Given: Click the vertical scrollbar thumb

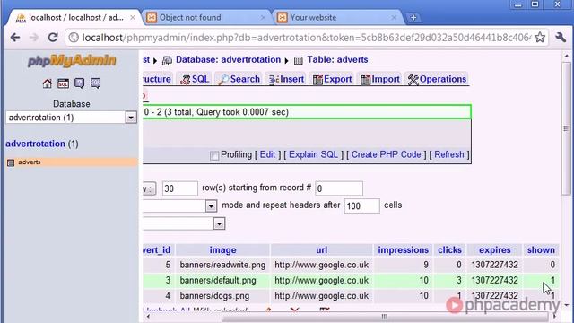Looking at the screenshot, I should pos(566,128).
